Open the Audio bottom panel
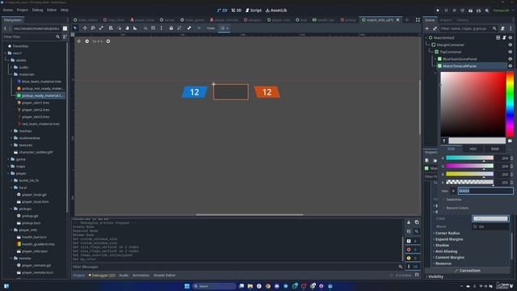Image resolution: width=517 pixels, height=291 pixels. point(124,275)
